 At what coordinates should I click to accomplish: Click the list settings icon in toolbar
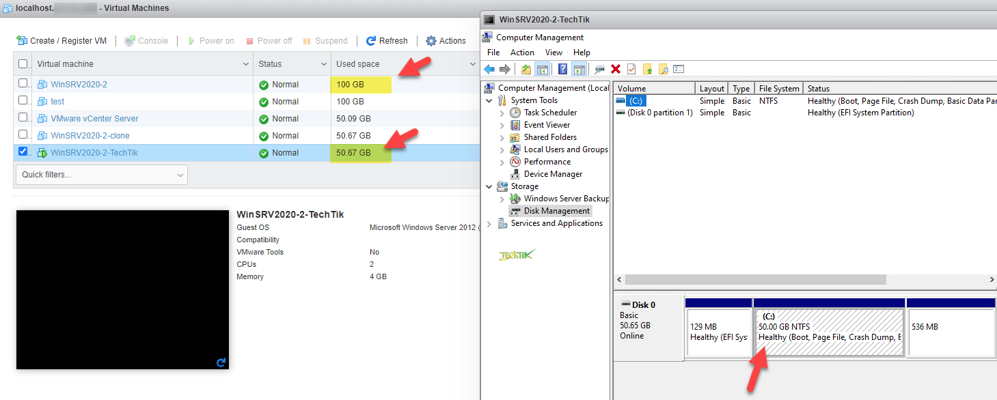(679, 69)
